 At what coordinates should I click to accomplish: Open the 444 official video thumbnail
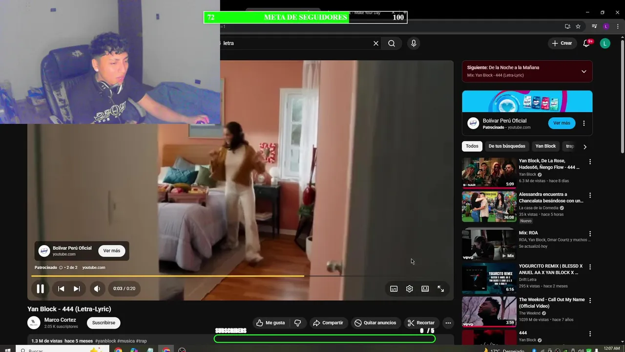click(x=489, y=173)
